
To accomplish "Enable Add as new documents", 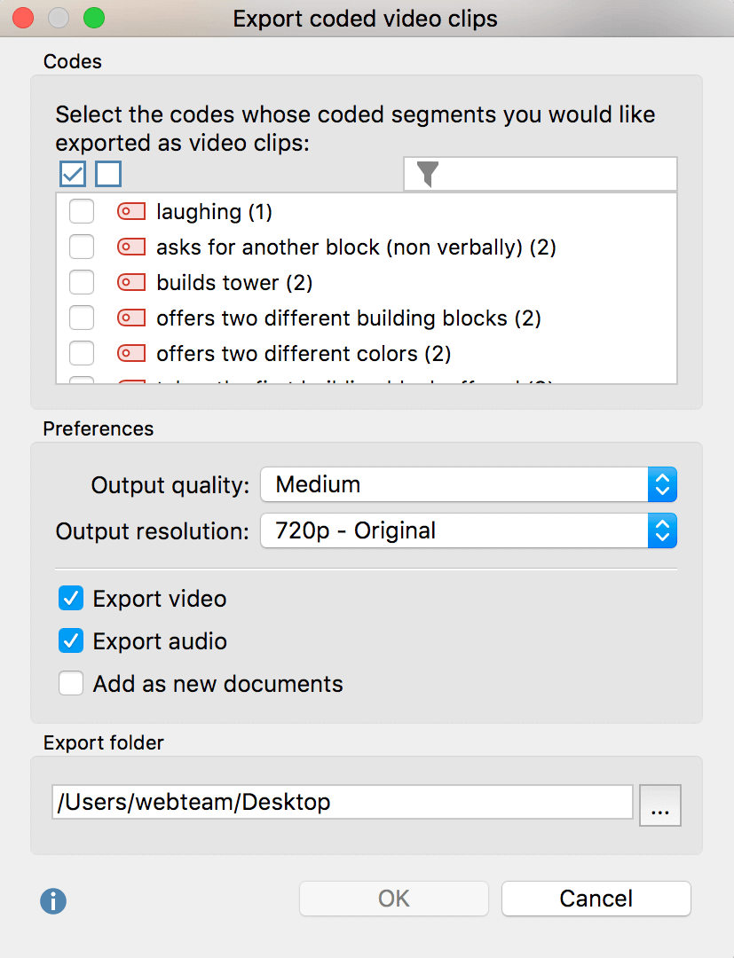I will 71,684.
